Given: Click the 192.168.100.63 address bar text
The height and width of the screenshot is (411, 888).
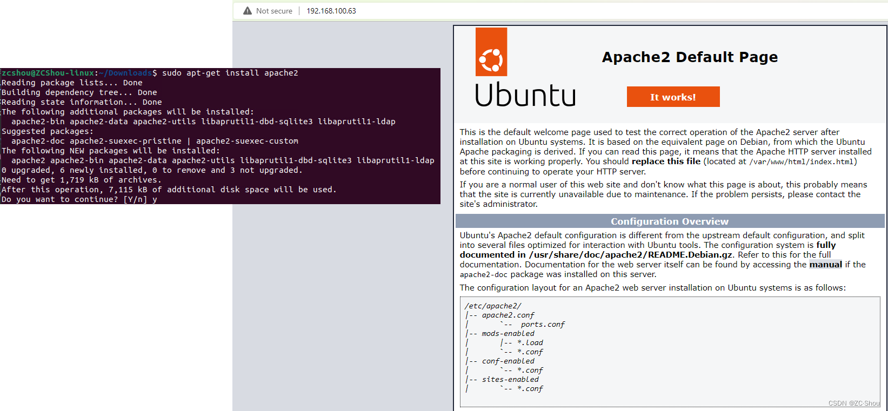Looking at the screenshot, I should pyautogui.click(x=331, y=11).
